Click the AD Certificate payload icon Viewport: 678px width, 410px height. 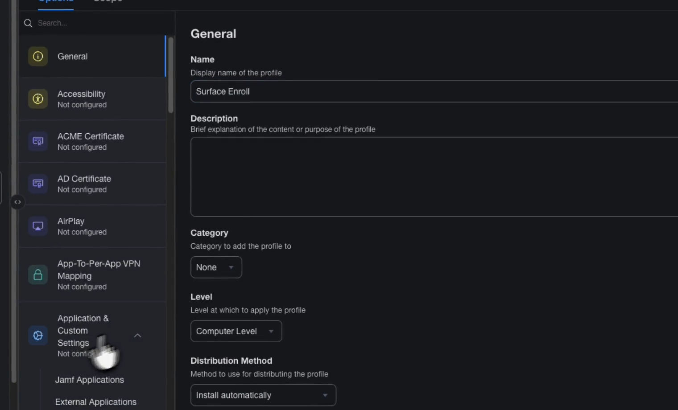pos(38,184)
